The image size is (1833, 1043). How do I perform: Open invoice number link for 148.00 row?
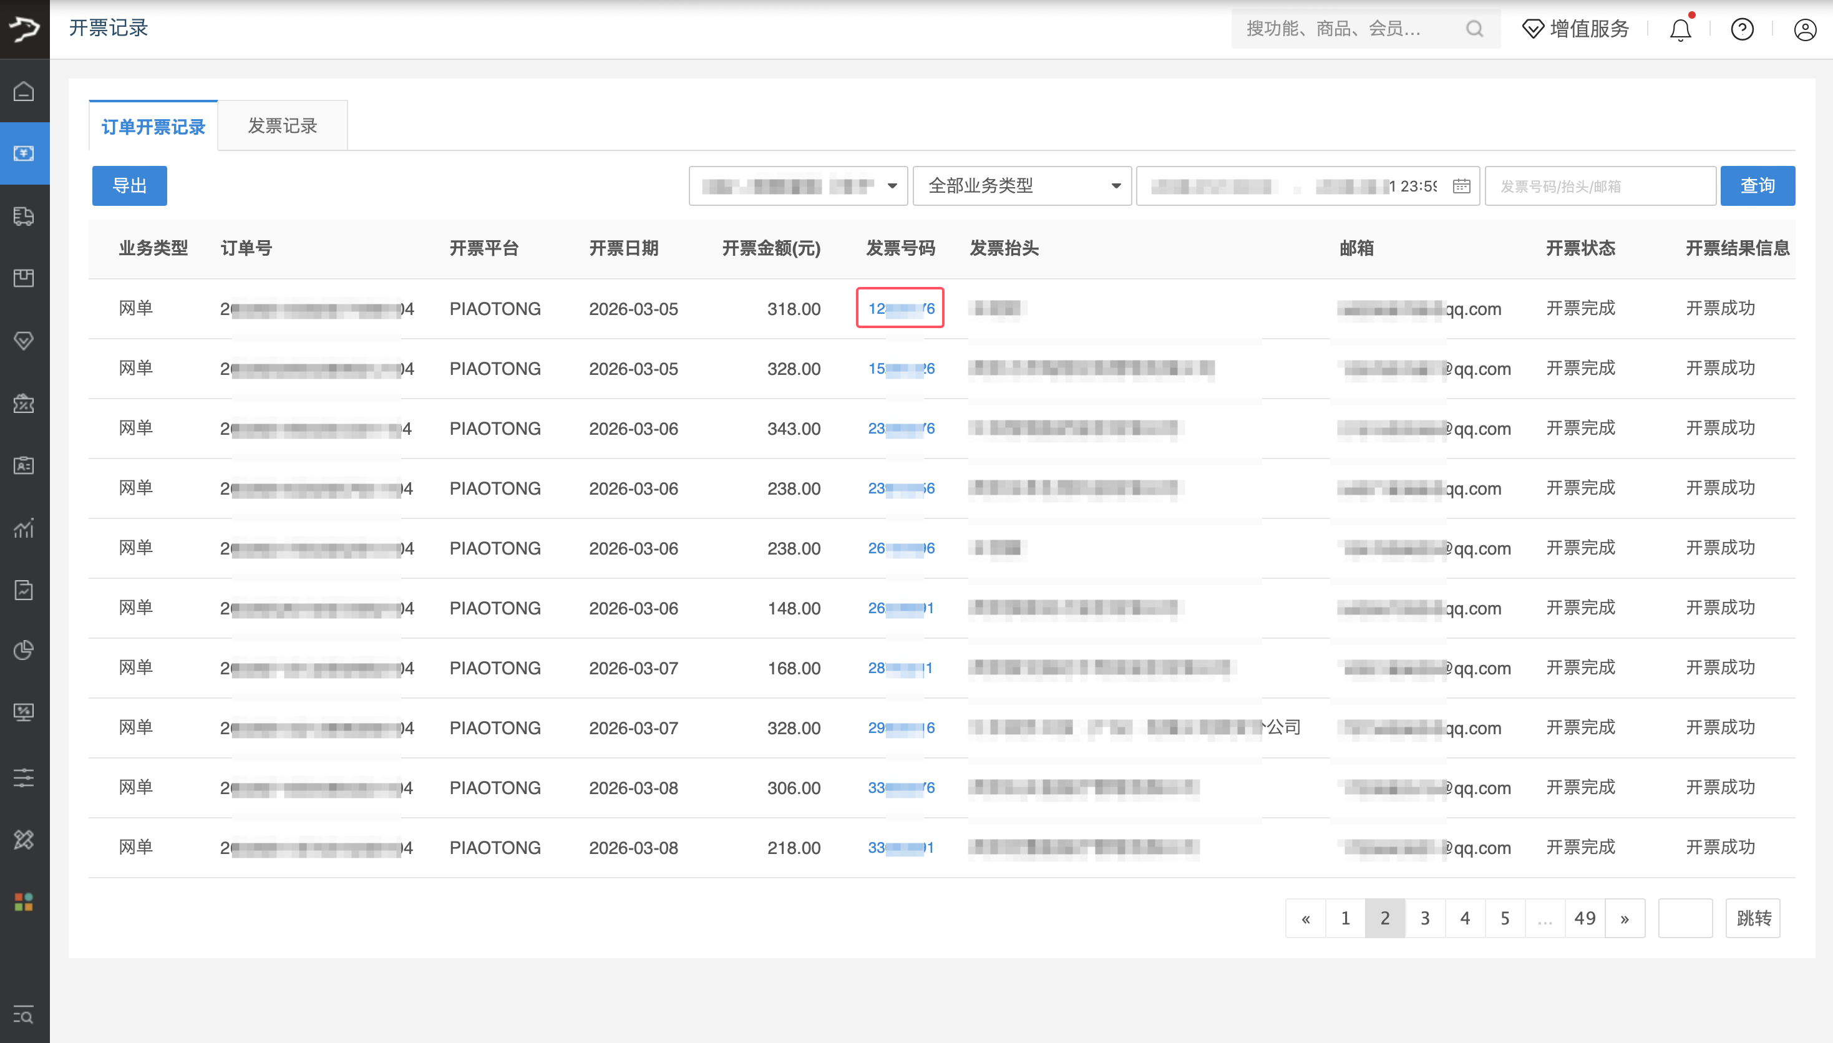tap(900, 608)
